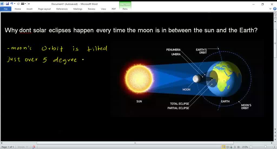This screenshot has height=149, width=277.
Task: Click the proofing errors icon in status bar
Action: coord(33,147)
